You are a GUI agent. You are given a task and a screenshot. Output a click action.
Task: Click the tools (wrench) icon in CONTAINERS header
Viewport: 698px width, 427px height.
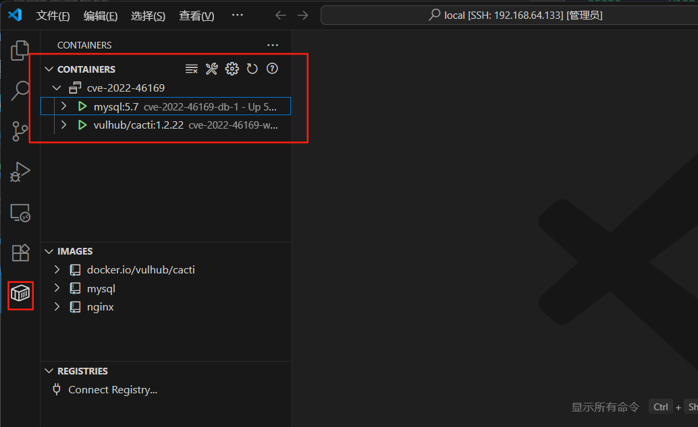pos(211,69)
